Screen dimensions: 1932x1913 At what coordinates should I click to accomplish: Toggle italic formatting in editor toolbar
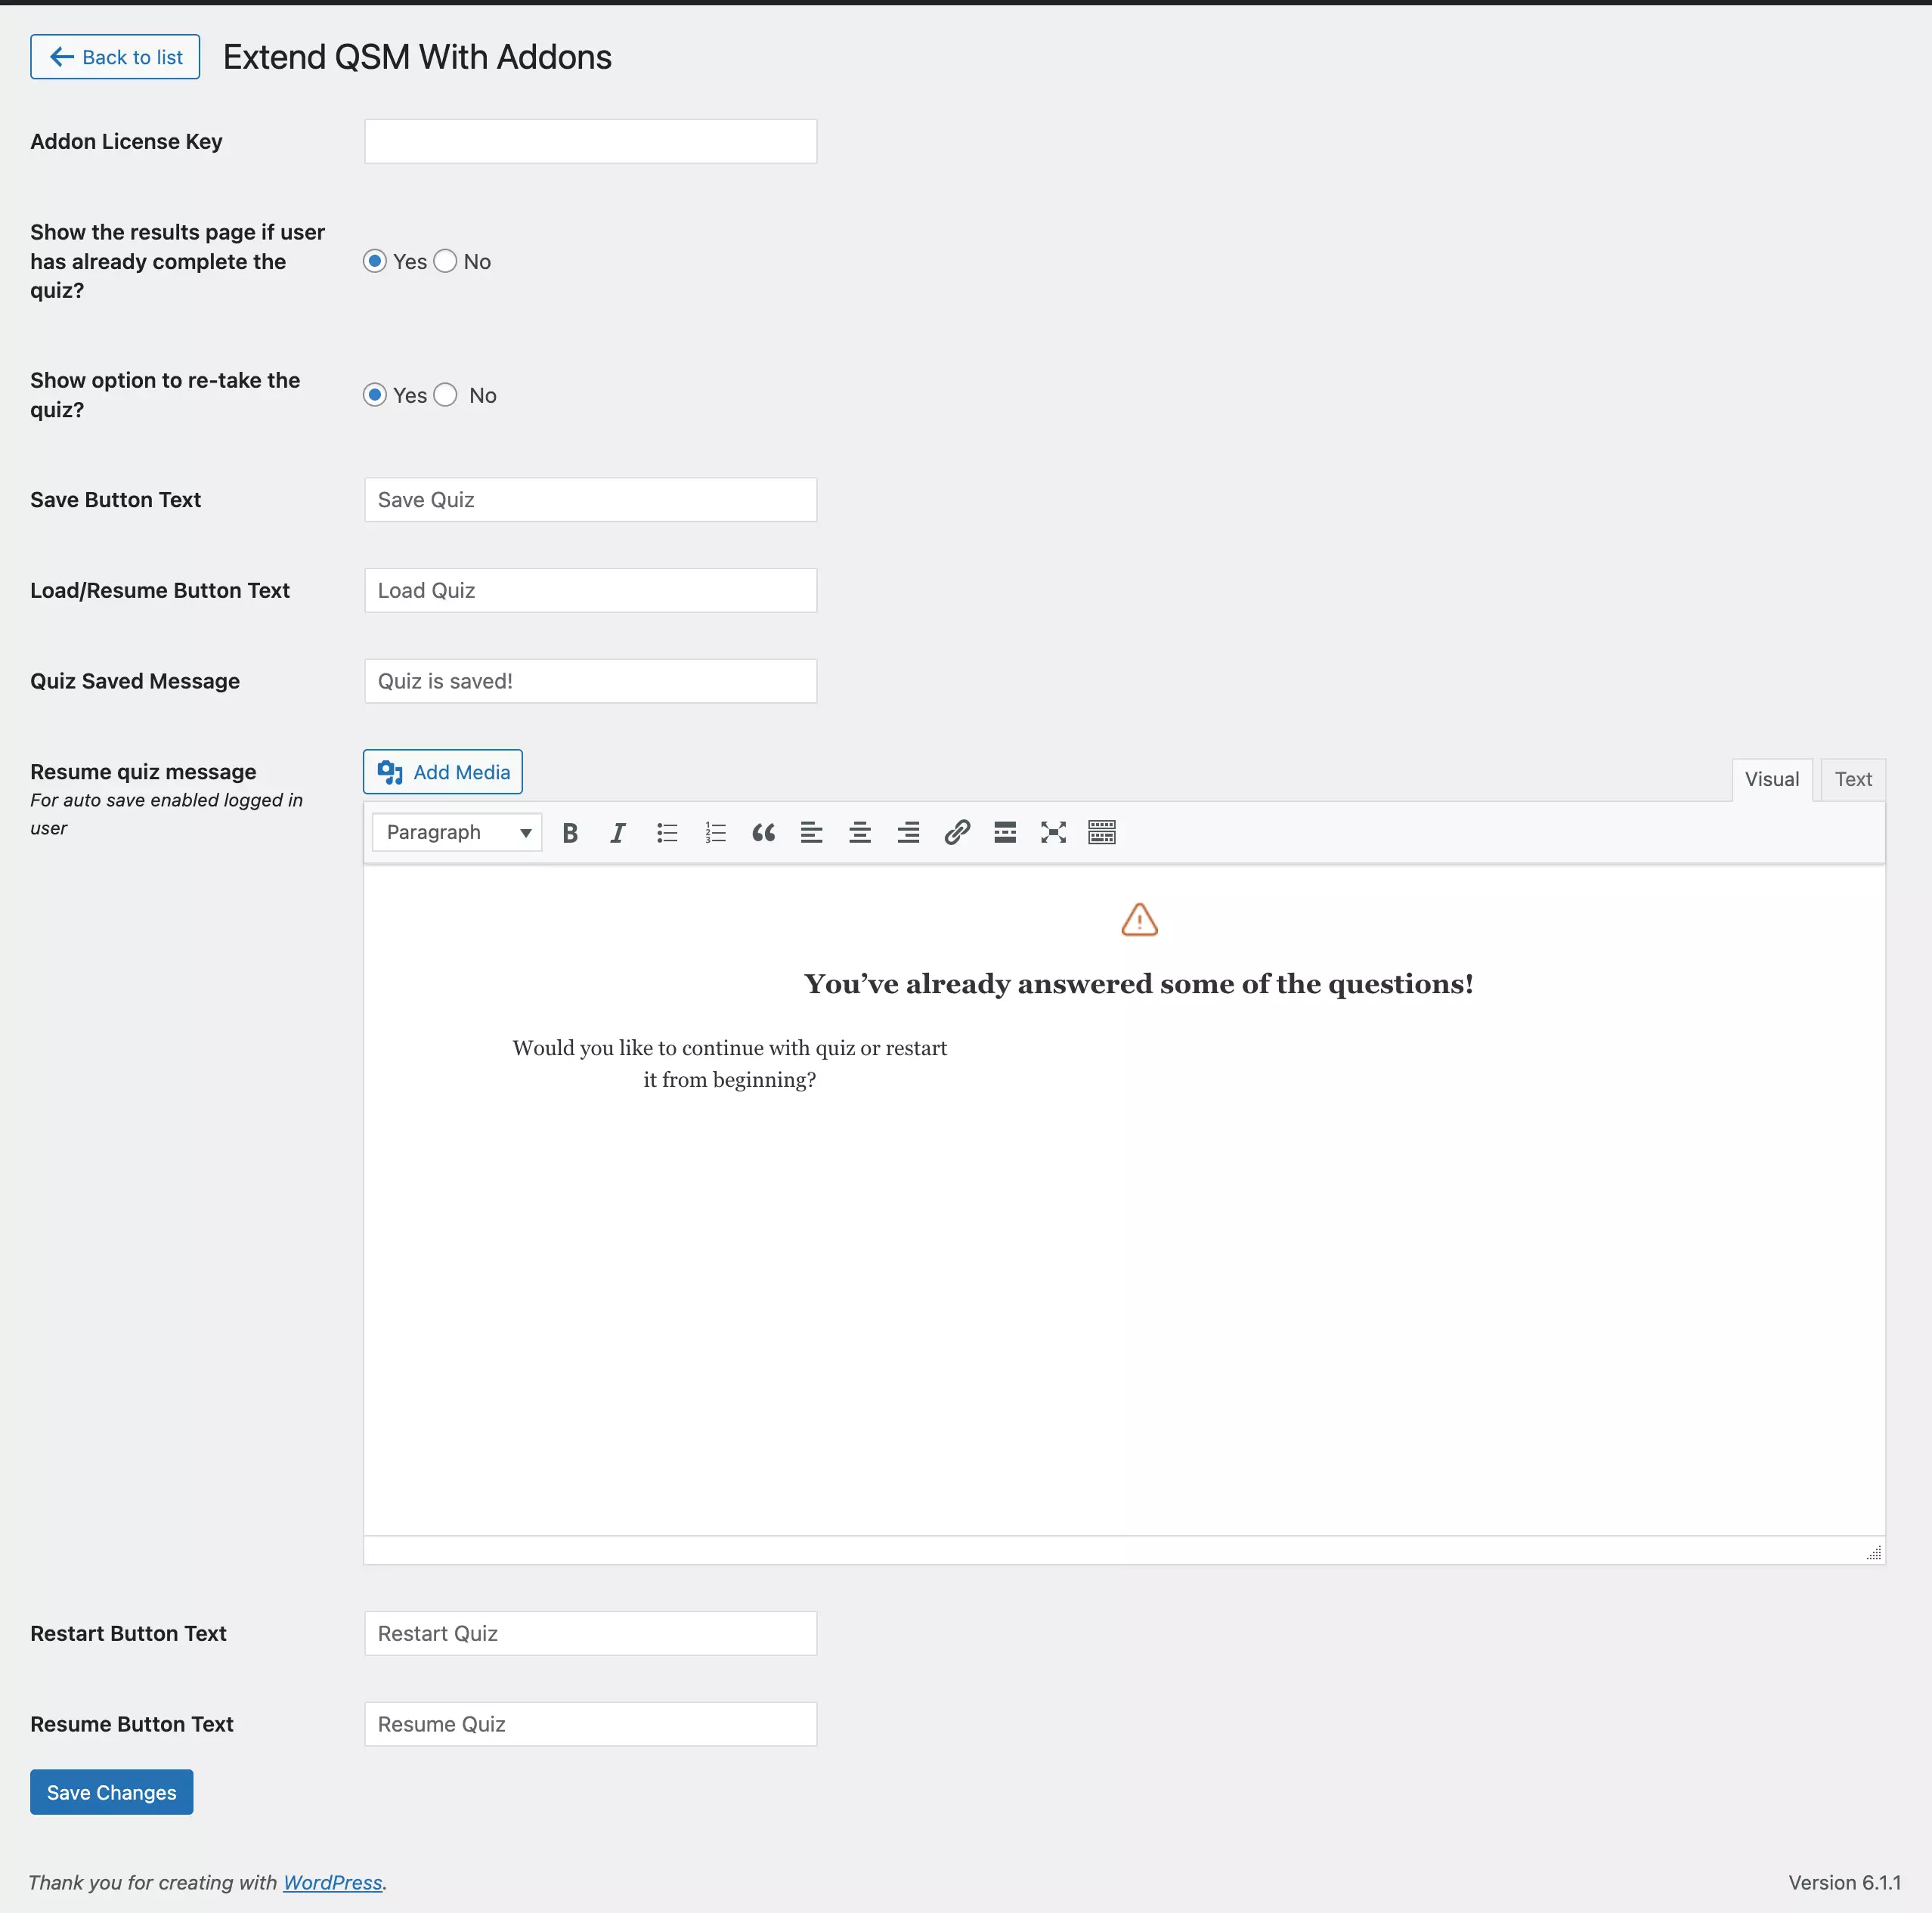[x=618, y=832]
